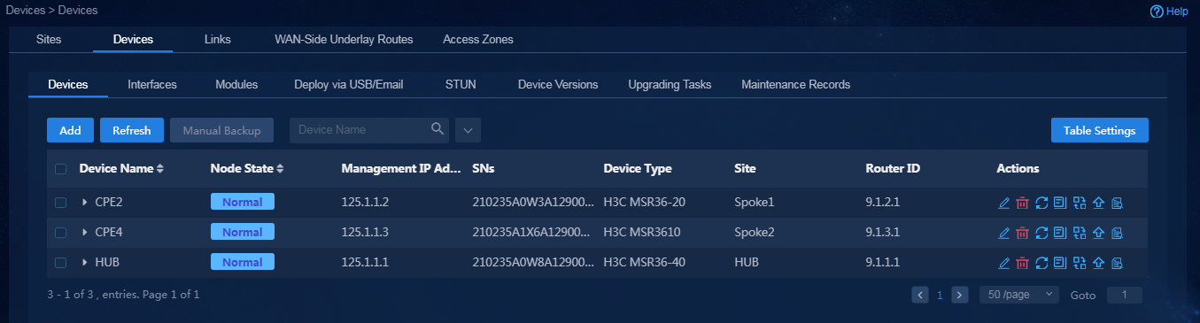Click the config note icon for CPE2
Screen dimensions: 1200x323
[1060, 203]
